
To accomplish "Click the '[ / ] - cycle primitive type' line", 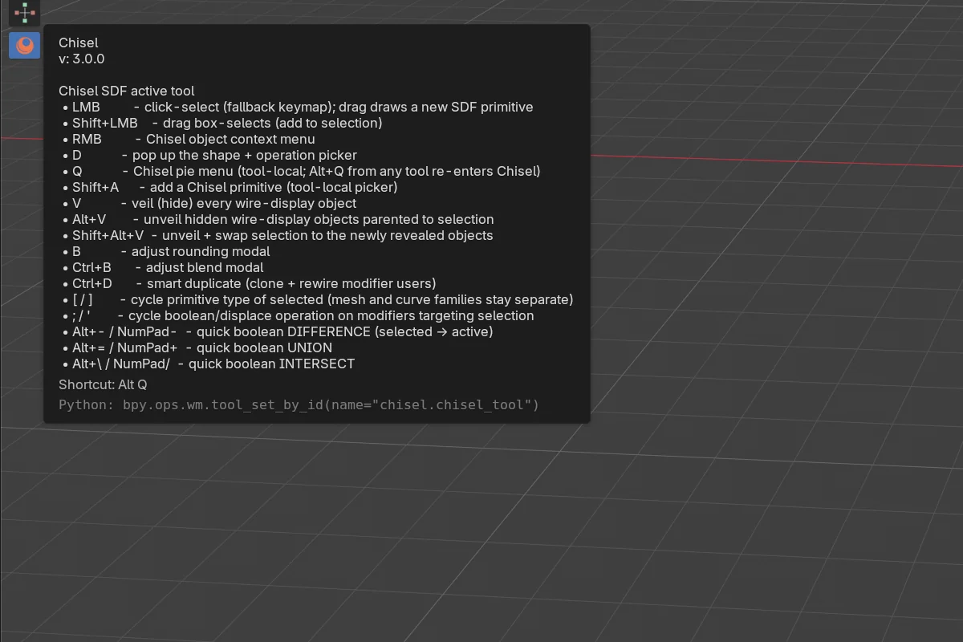I will tap(318, 299).
